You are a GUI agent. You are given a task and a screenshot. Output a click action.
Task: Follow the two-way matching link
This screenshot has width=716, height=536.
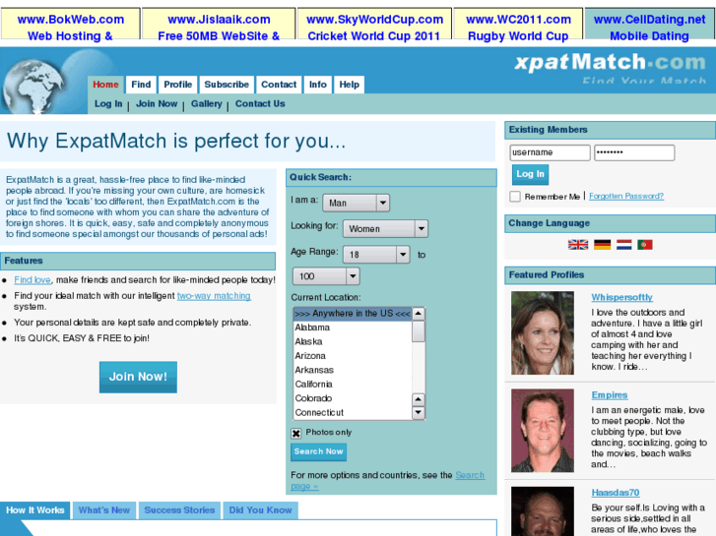click(x=214, y=296)
